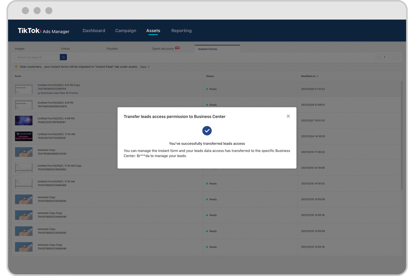Click the VIAMAKER form thumbnail
The image size is (414, 276).
tap(24, 136)
